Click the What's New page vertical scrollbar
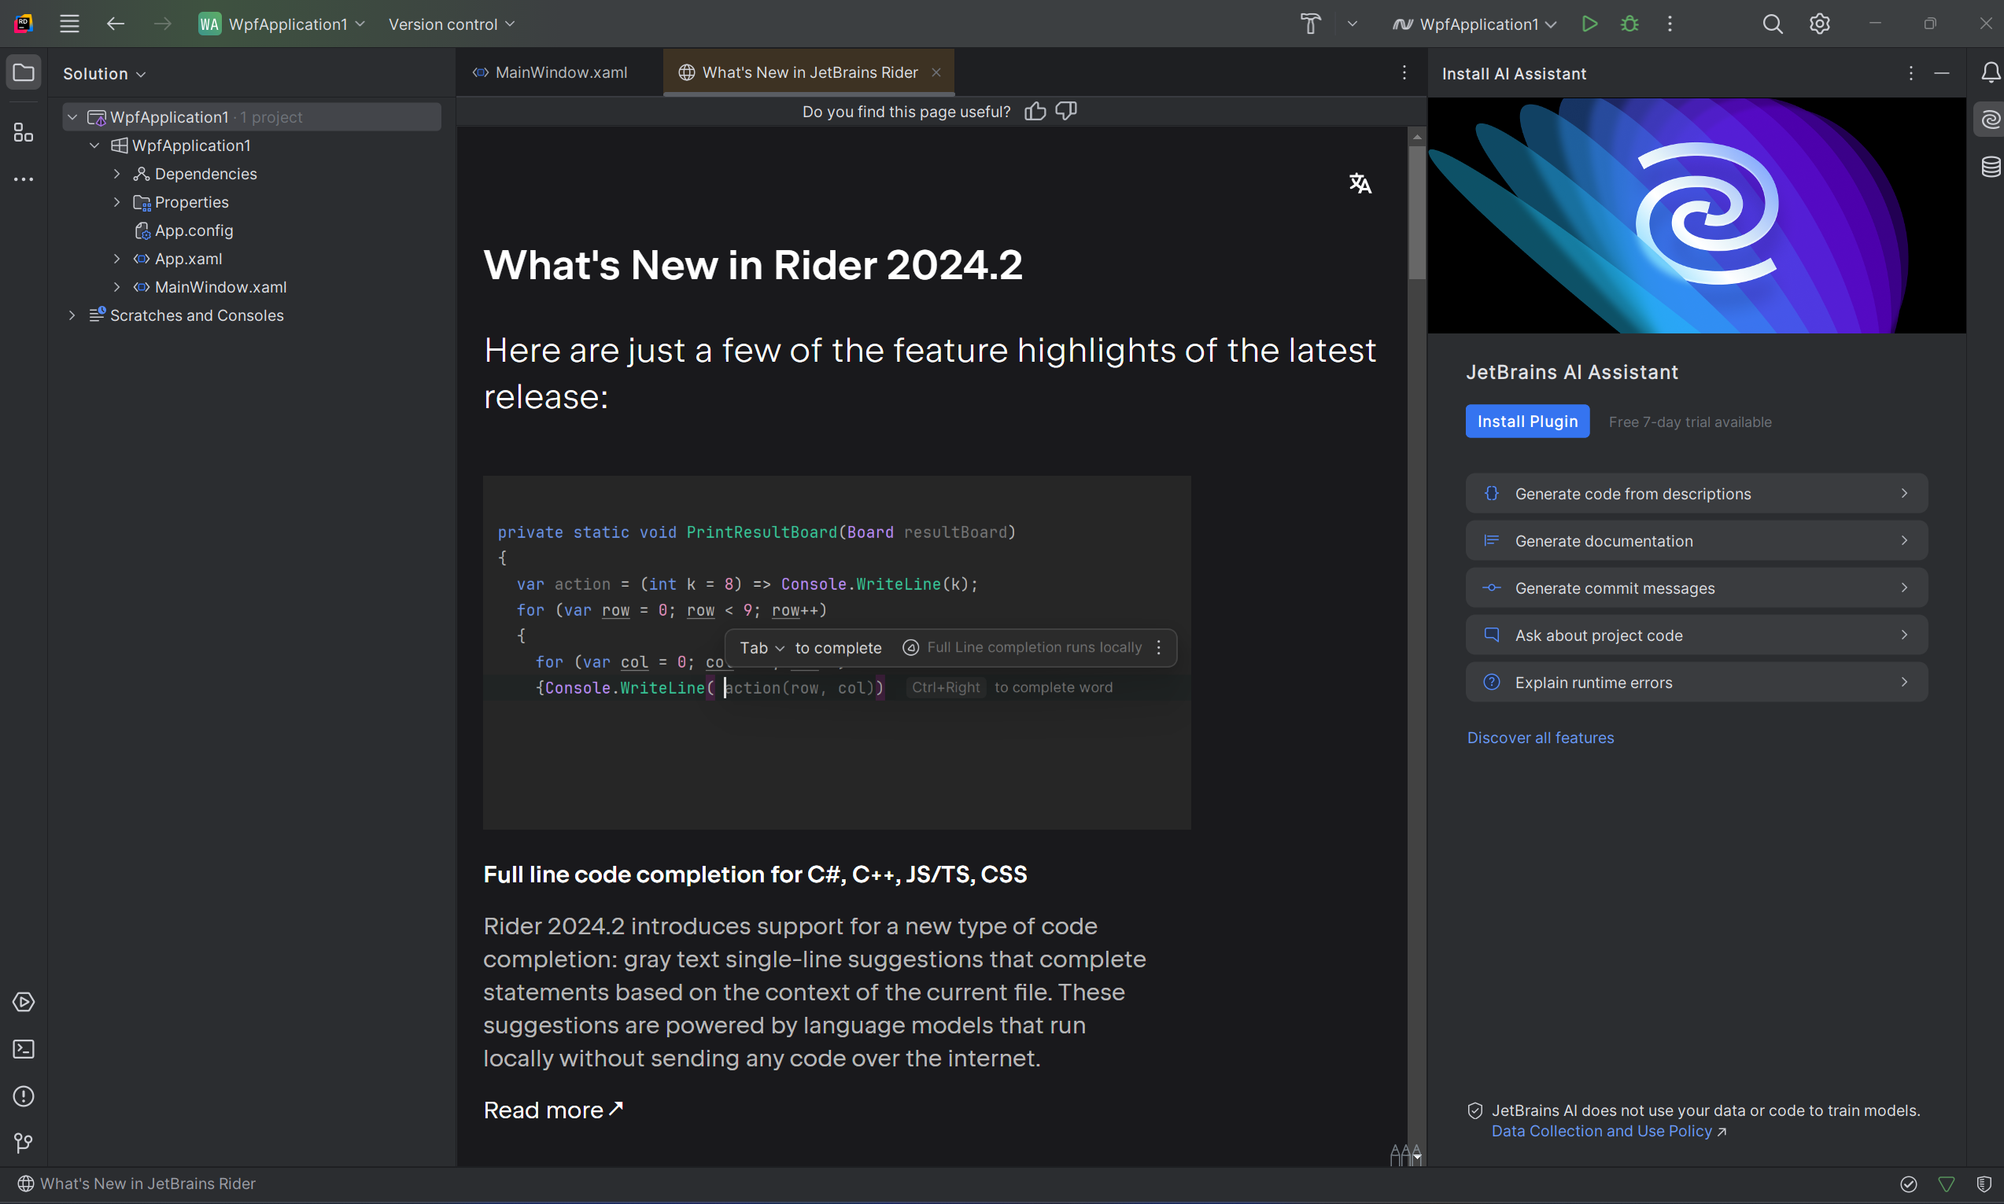 [x=1416, y=212]
